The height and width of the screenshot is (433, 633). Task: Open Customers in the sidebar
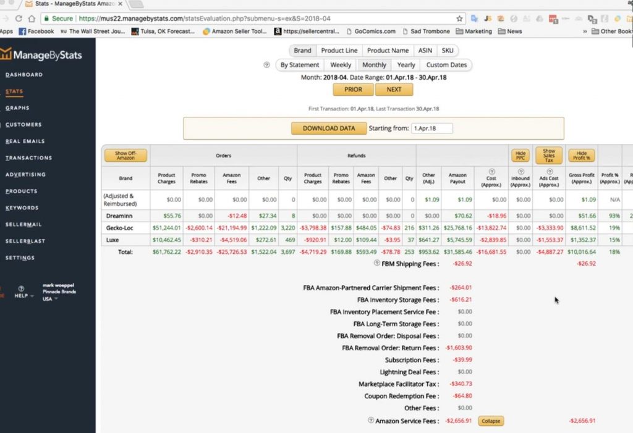(x=24, y=125)
